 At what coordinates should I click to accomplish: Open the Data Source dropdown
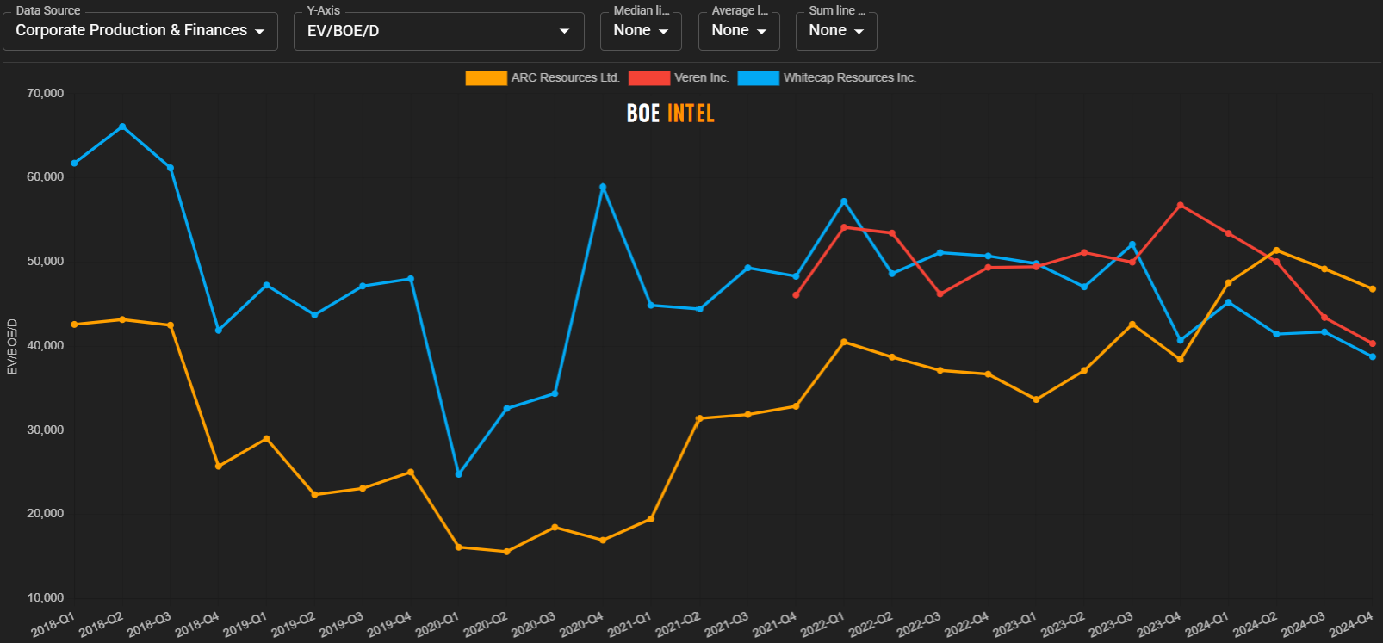click(x=140, y=31)
